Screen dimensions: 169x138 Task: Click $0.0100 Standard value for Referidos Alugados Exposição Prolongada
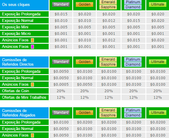coord(61,122)
